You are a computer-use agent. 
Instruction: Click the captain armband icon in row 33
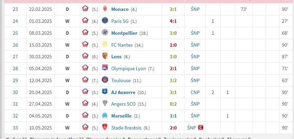tap(201, 128)
